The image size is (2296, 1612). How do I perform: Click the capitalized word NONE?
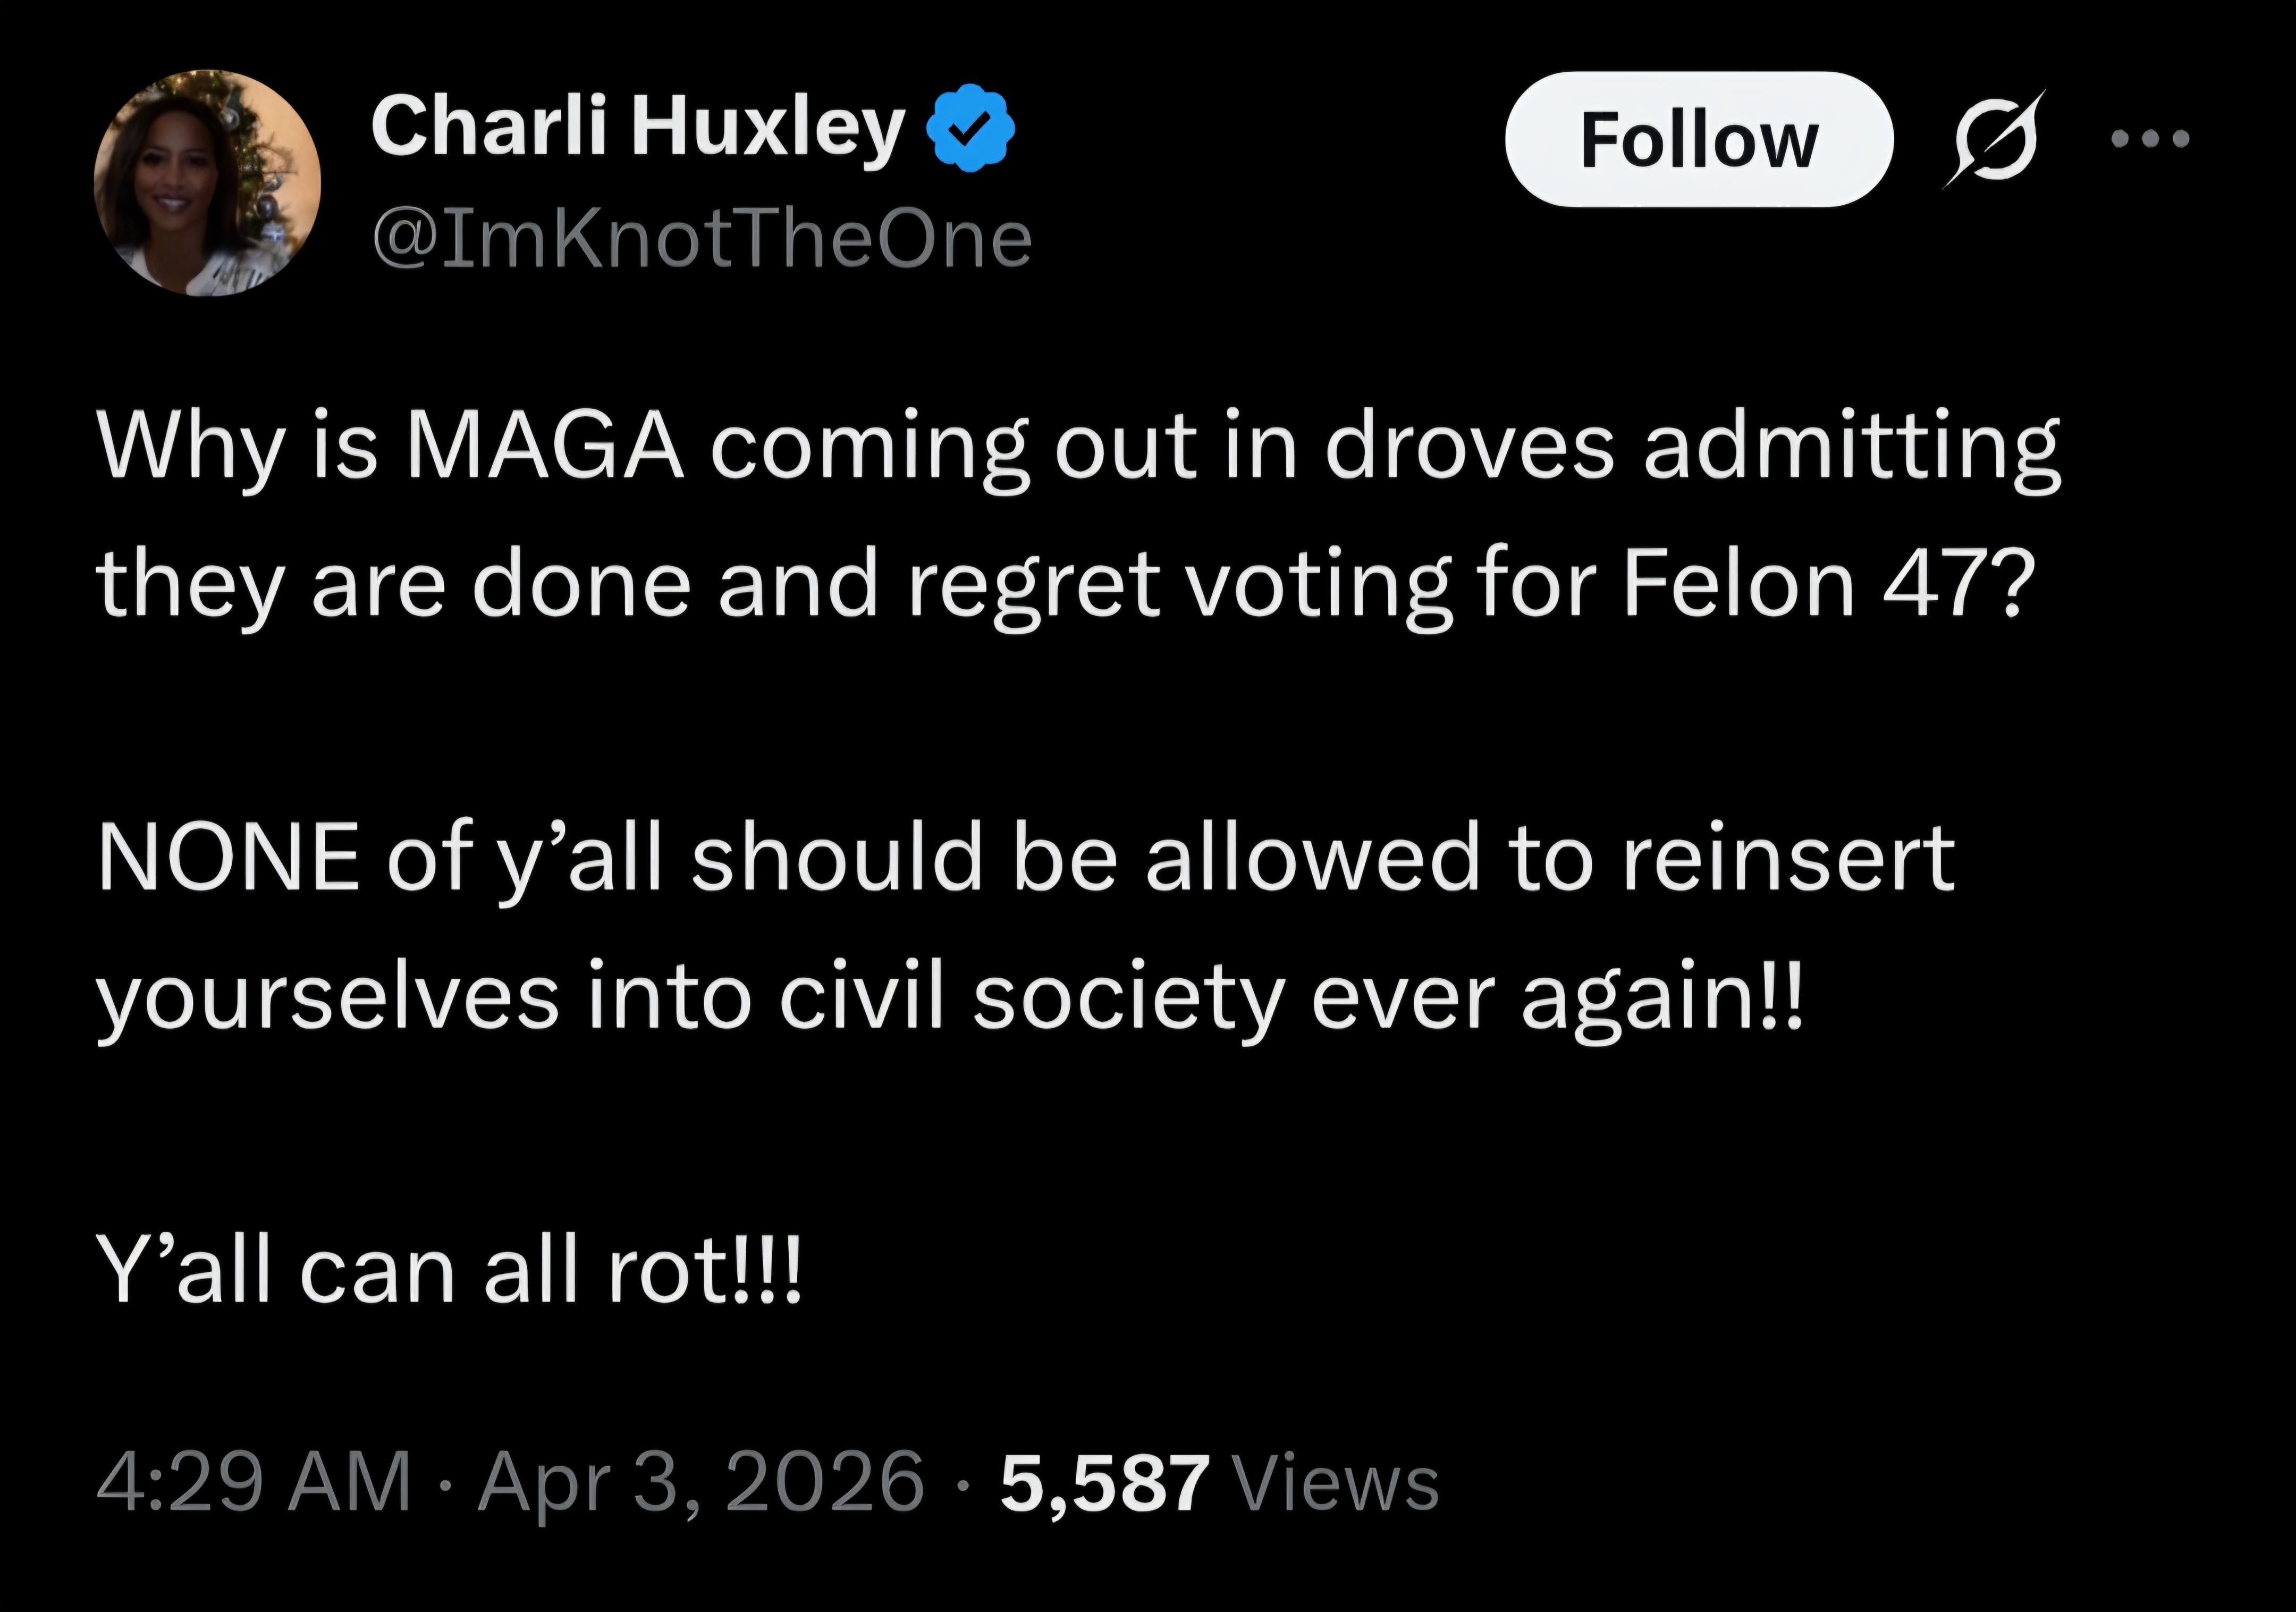[x=229, y=858]
